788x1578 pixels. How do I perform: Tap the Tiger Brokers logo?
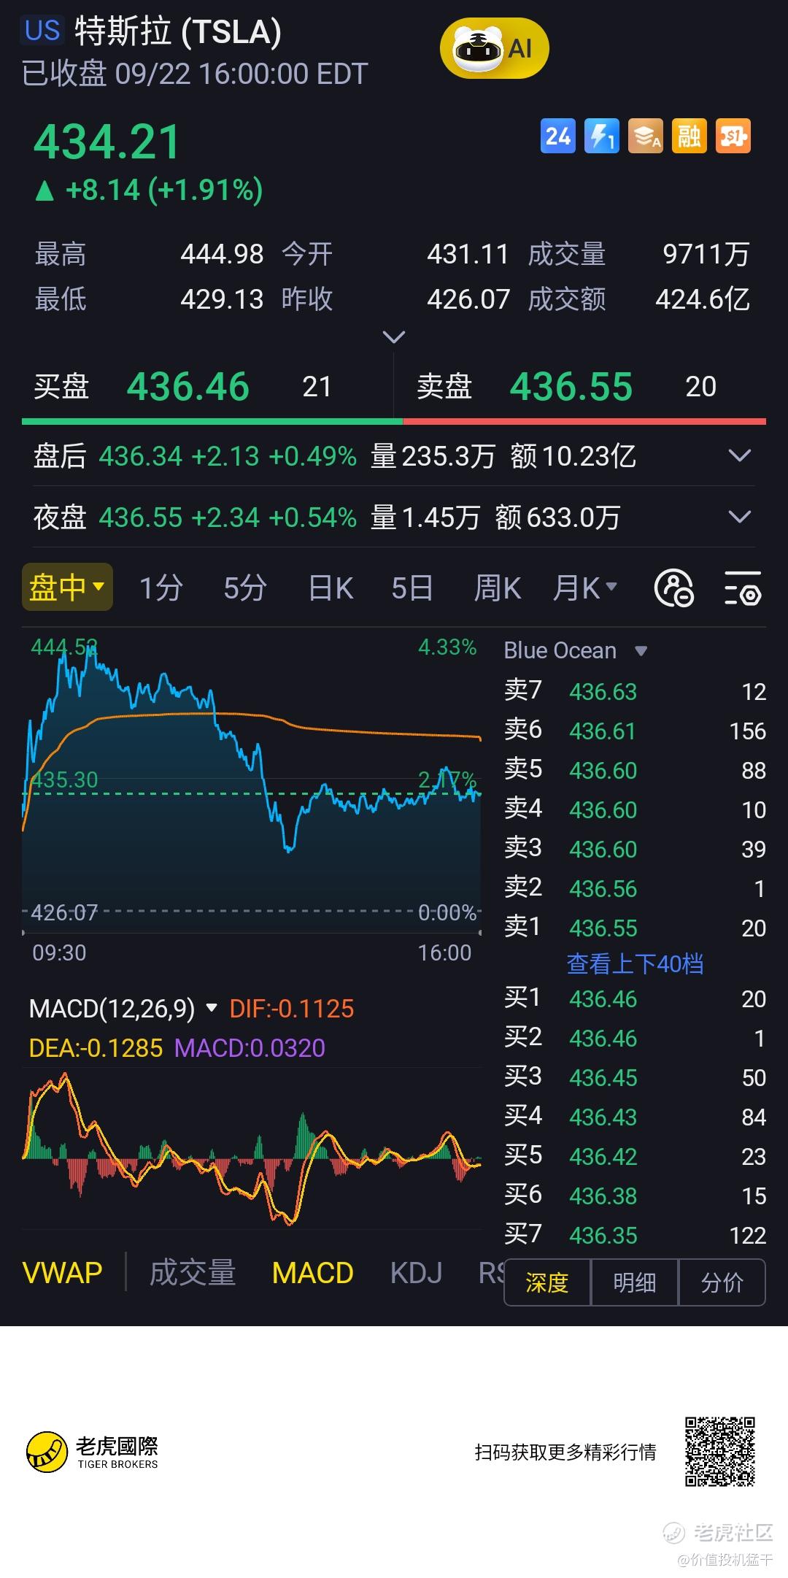(92, 1451)
